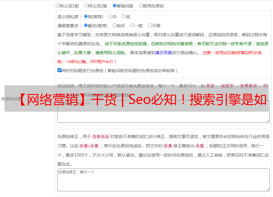Click resize handle of 自动锁词 textarea
The width and height of the screenshot is (273, 197).
pyautogui.click(x=268, y=121)
